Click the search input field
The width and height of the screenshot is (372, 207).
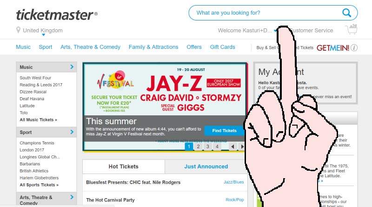pyautogui.click(x=266, y=13)
